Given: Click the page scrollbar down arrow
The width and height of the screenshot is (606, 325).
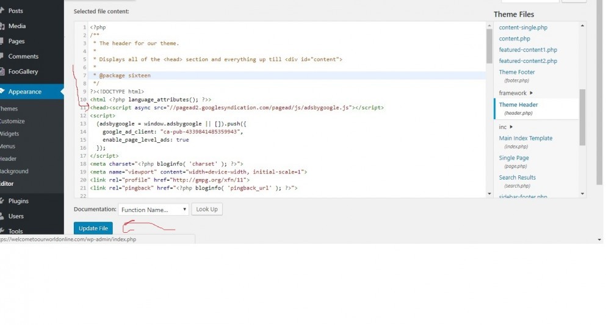Looking at the screenshot, I should tap(599, 240).
